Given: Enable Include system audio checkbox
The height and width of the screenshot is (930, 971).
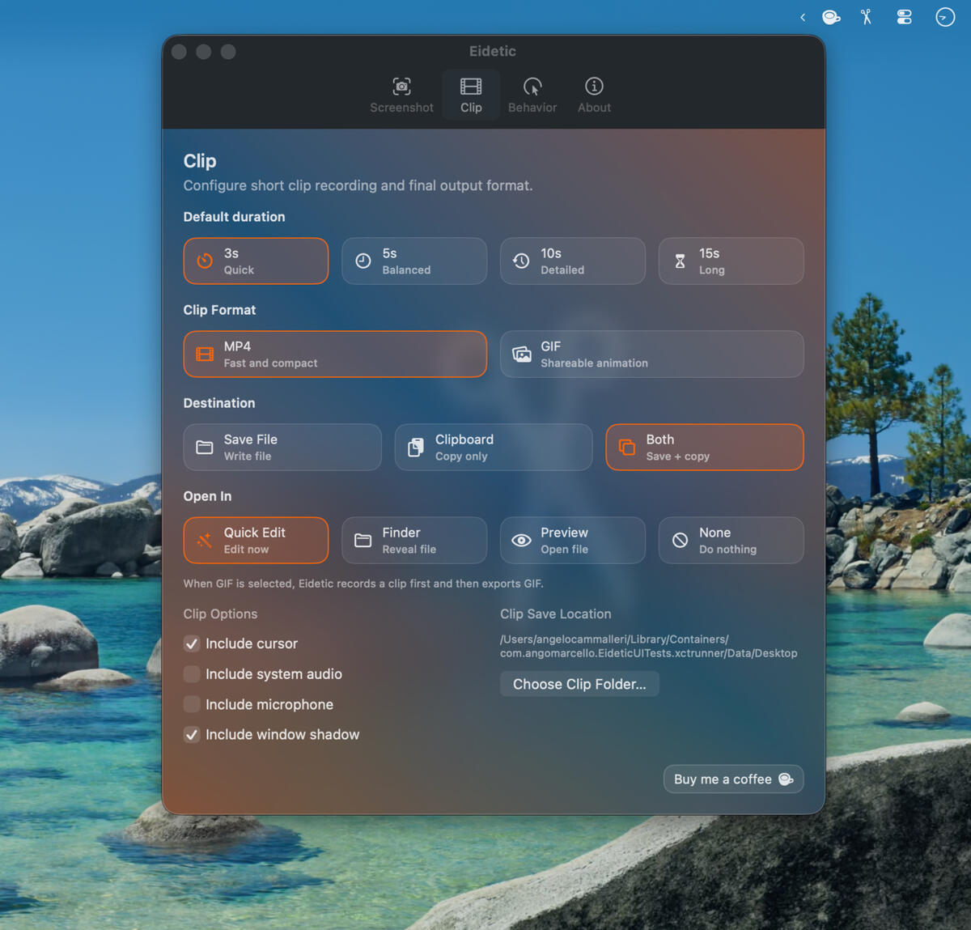Looking at the screenshot, I should [x=192, y=674].
